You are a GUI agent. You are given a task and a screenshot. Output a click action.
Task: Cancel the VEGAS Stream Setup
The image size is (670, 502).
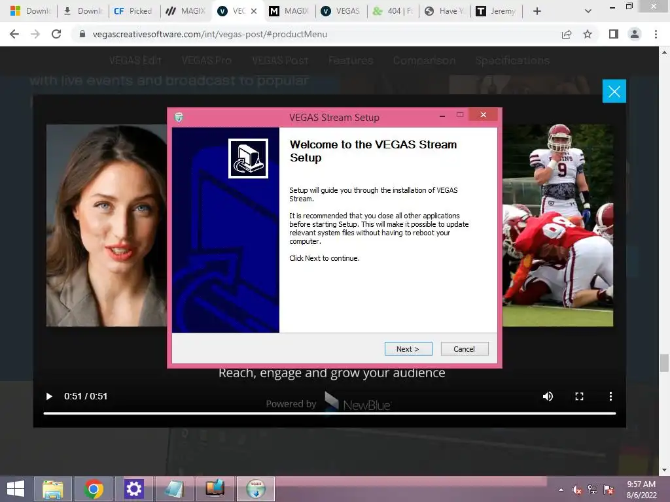[x=464, y=349]
